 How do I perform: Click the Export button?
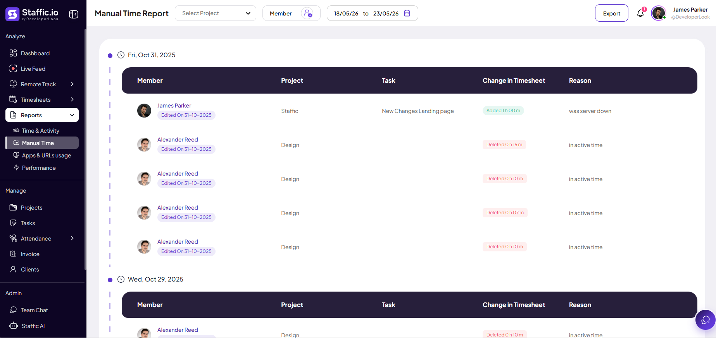pyautogui.click(x=612, y=13)
